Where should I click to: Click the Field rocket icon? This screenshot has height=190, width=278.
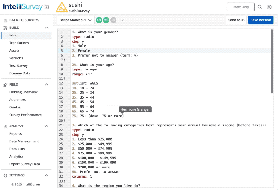point(5,85)
